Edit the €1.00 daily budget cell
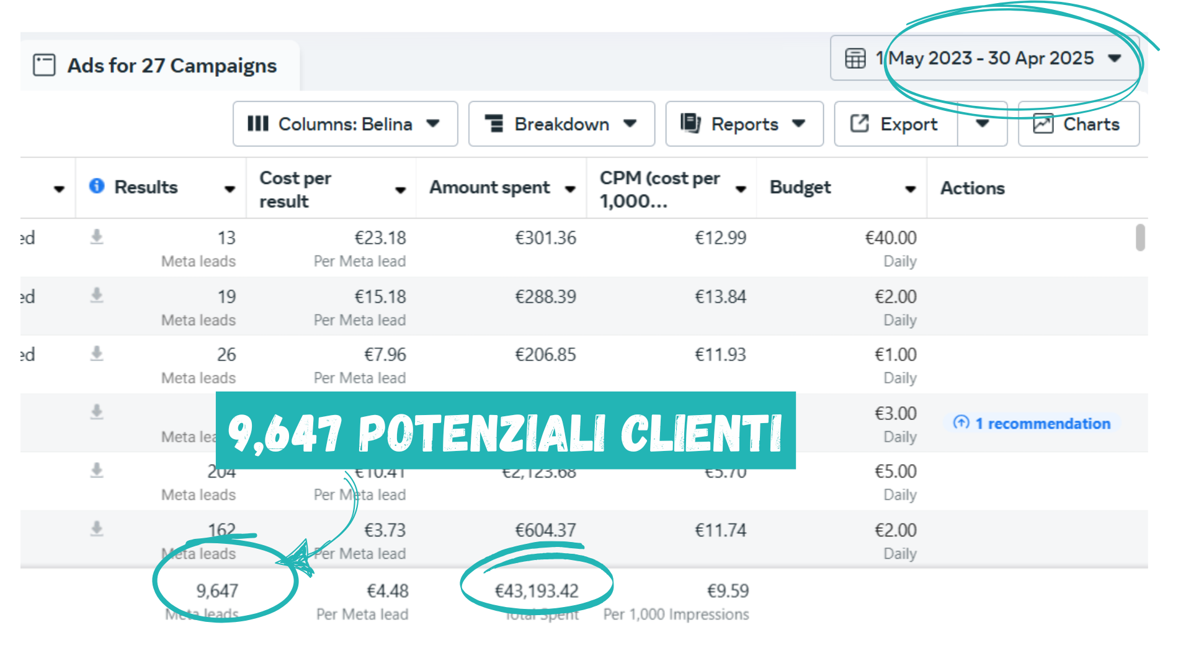This screenshot has width=1191, height=669. (x=895, y=355)
